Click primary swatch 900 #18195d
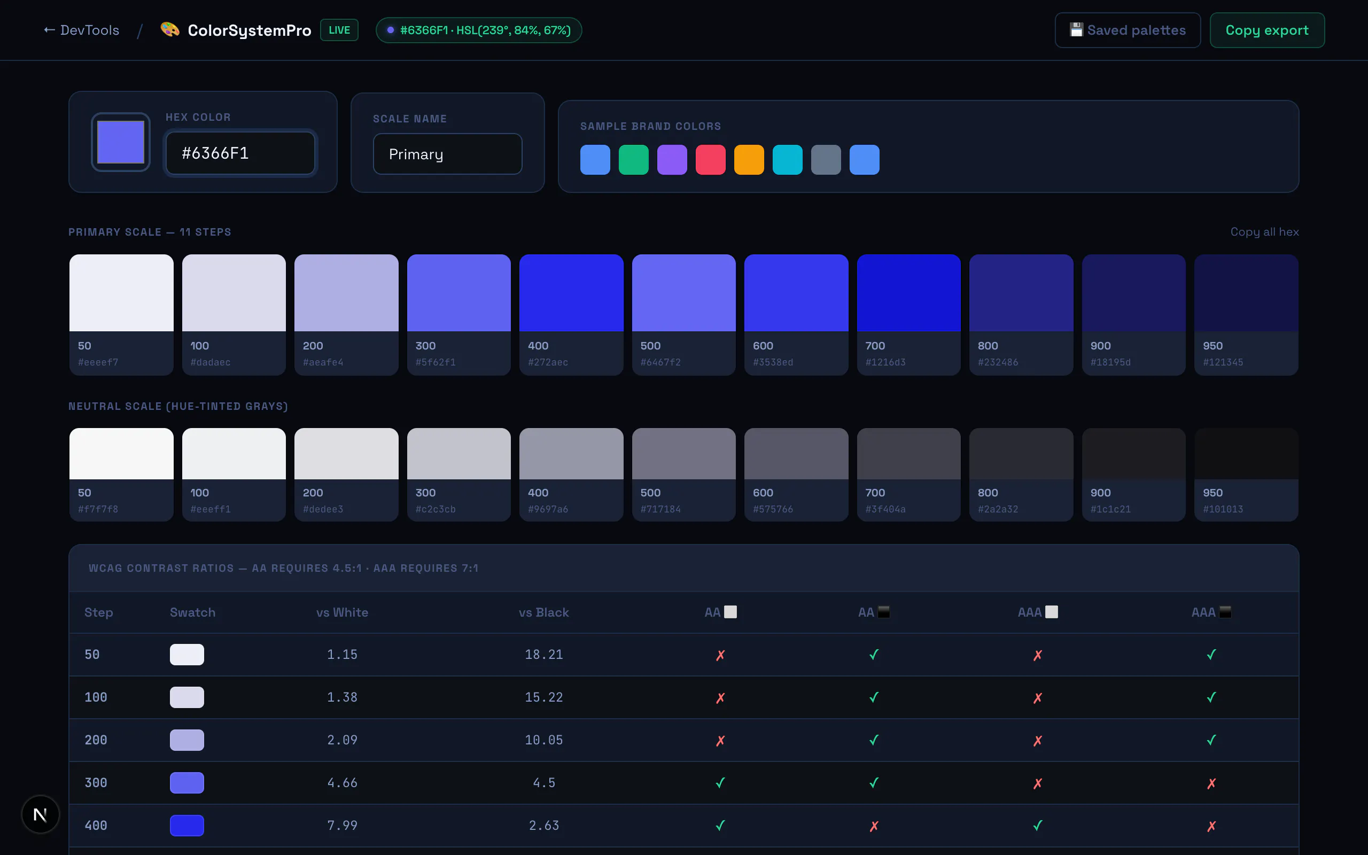1368x855 pixels. tap(1134, 315)
